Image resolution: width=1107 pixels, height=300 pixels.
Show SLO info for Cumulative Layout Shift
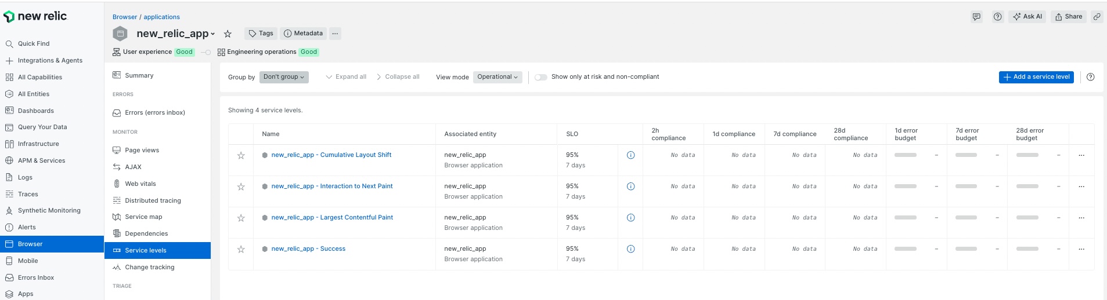click(630, 155)
